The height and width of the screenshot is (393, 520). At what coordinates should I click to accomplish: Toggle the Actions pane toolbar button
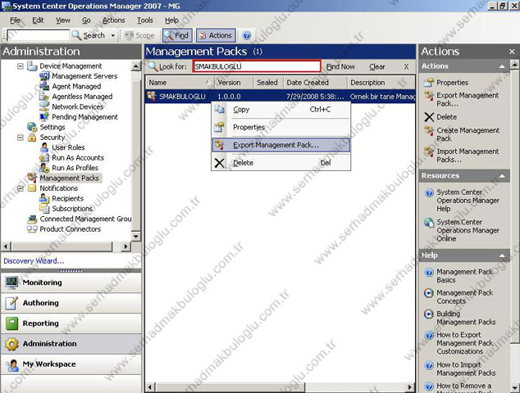[x=216, y=35]
